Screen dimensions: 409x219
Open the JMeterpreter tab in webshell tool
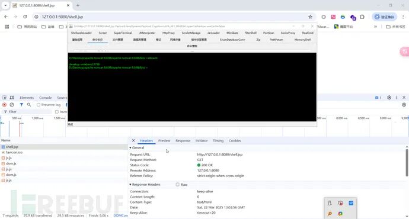[x=148, y=33]
